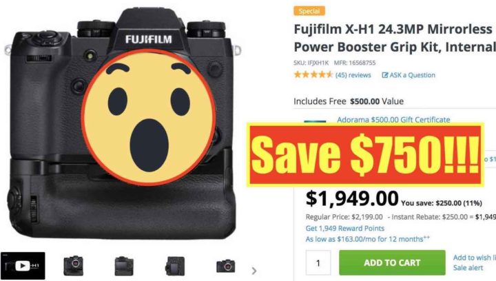Click the Add to wish list link
496x281 pixels.
474,258
